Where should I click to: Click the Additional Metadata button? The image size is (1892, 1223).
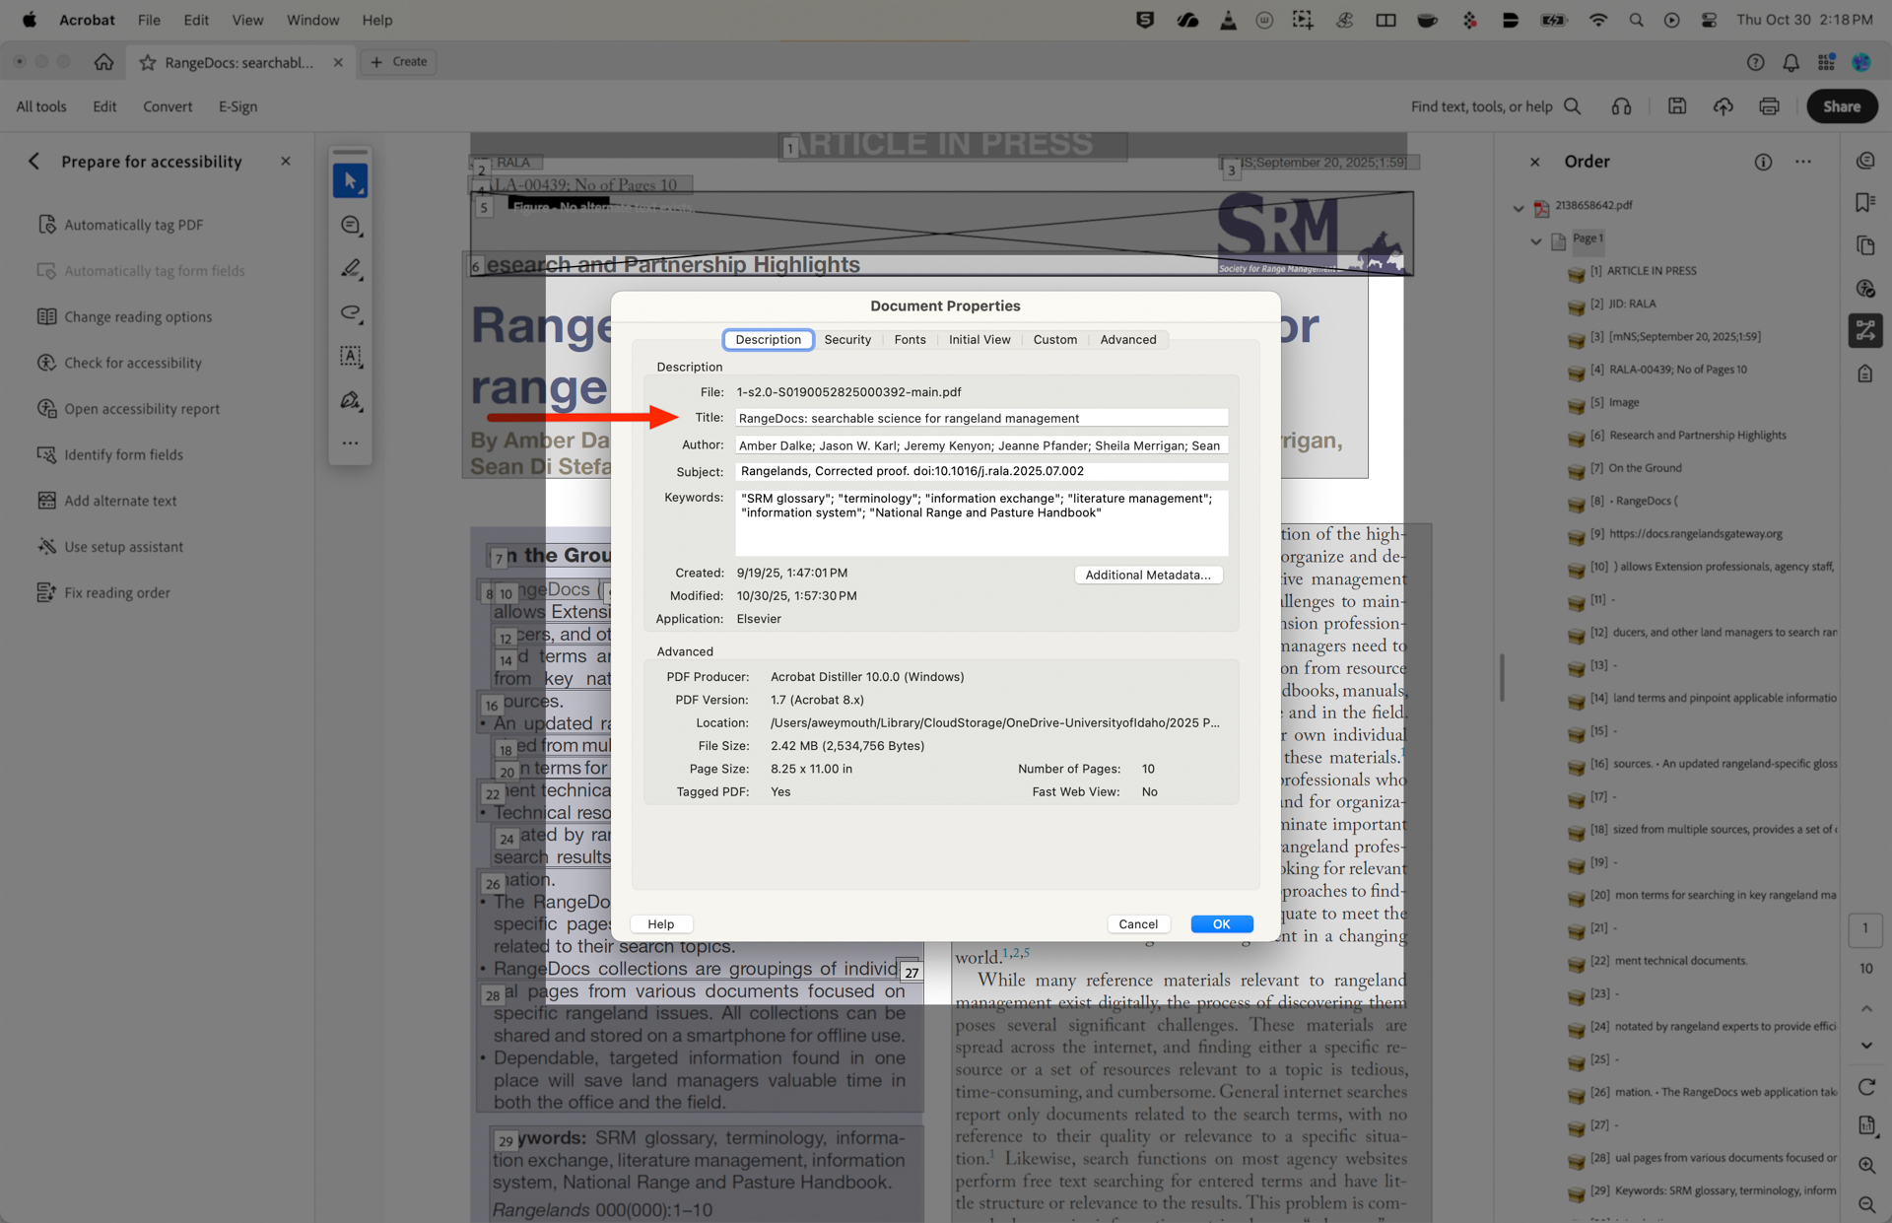click(x=1148, y=575)
